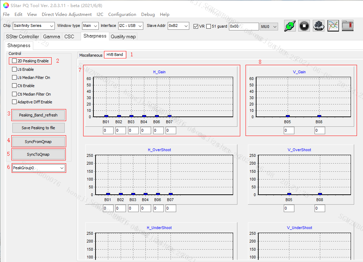Open the Chip SsInfinity Series dropdown

click(34, 26)
